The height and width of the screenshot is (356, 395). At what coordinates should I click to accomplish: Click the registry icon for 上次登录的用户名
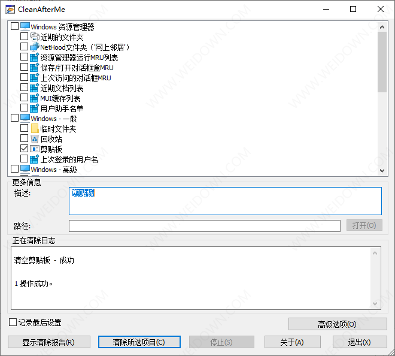point(34,159)
